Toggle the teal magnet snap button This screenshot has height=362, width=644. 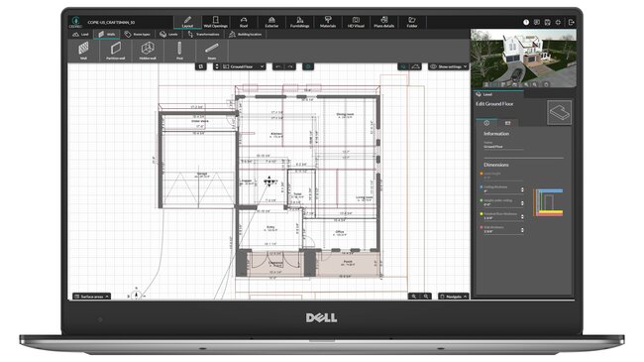click(308, 66)
